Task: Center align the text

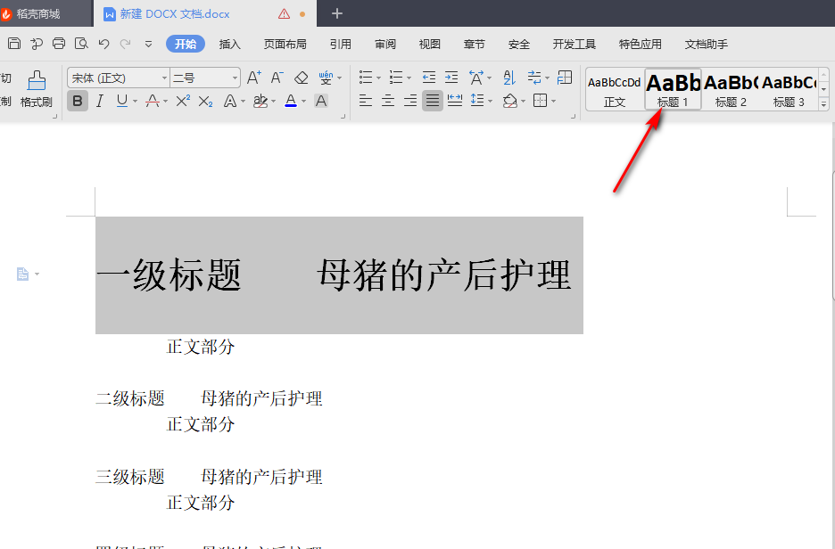Action: coord(388,101)
